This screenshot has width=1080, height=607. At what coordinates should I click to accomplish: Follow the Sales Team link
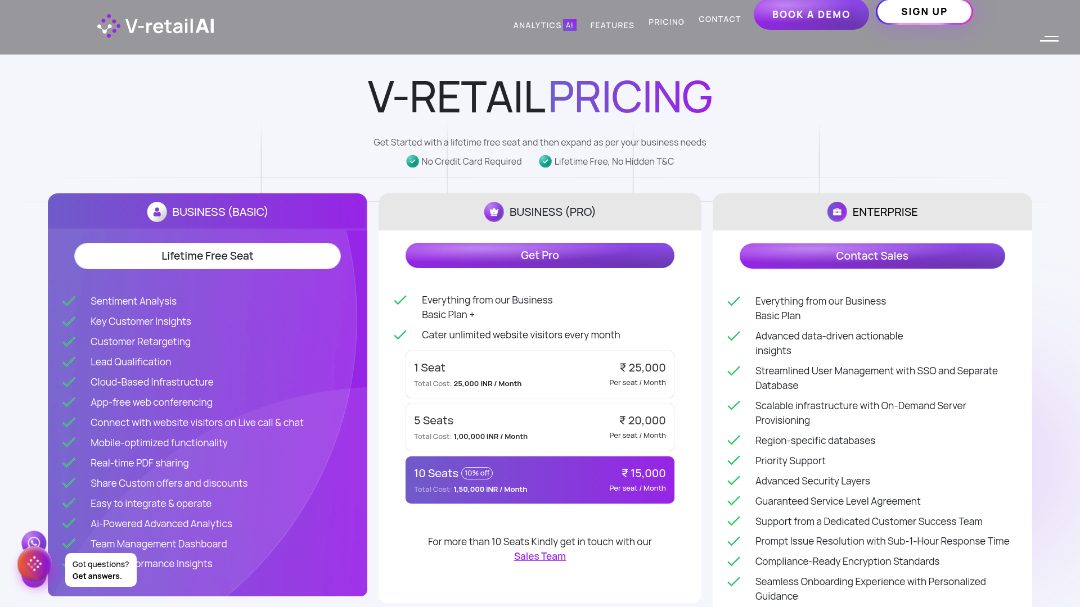pos(540,556)
